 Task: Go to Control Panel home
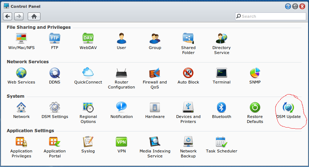(x=34, y=16)
